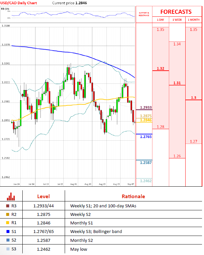204x255 pixels.
Task: Click the RSI (14) indicator label
Action: coord(6,10)
